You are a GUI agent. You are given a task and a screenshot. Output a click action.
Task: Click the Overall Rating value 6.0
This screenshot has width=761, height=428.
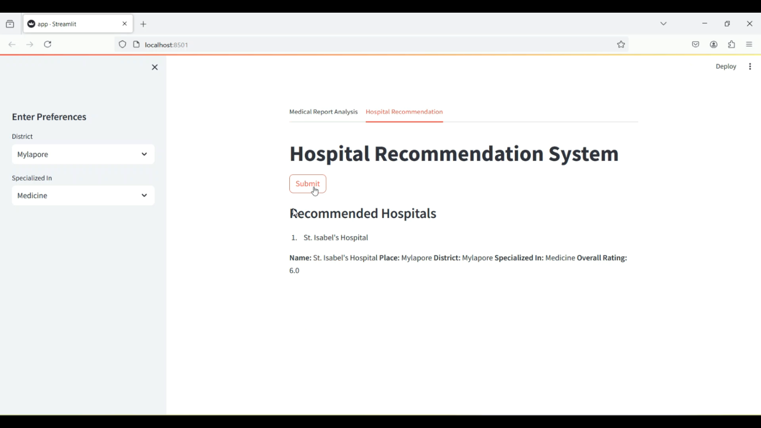tap(295, 271)
